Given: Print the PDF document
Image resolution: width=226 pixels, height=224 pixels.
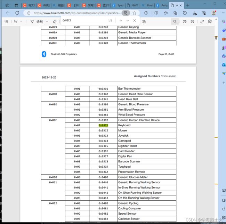Looking at the screenshot, I should tap(185, 22).
